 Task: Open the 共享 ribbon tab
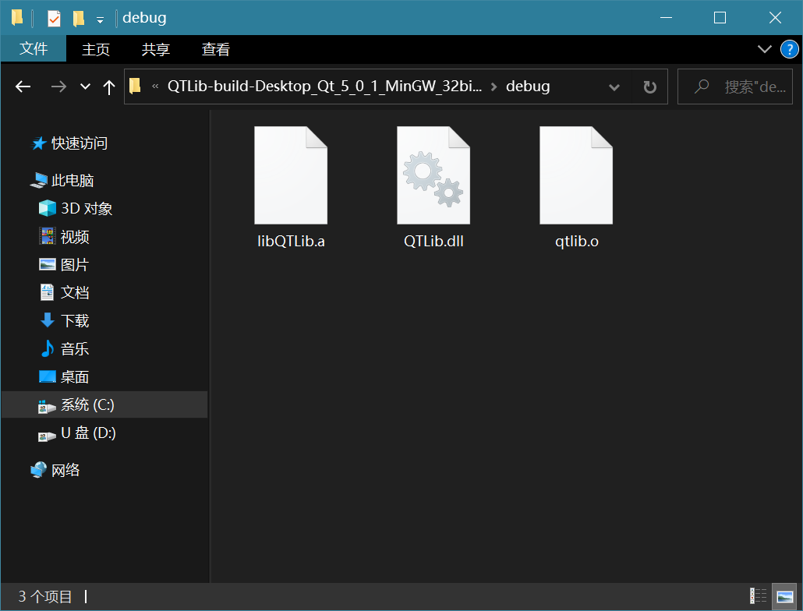point(155,50)
